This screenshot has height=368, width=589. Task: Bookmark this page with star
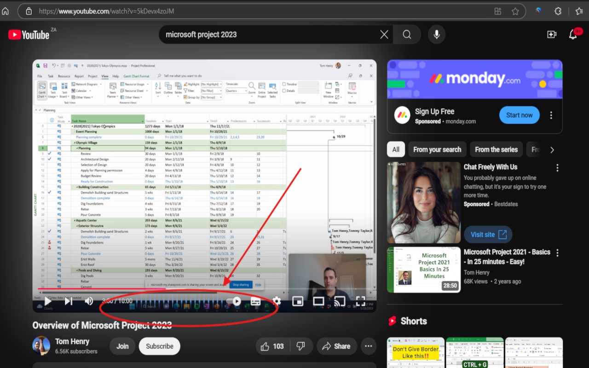[x=515, y=11]
